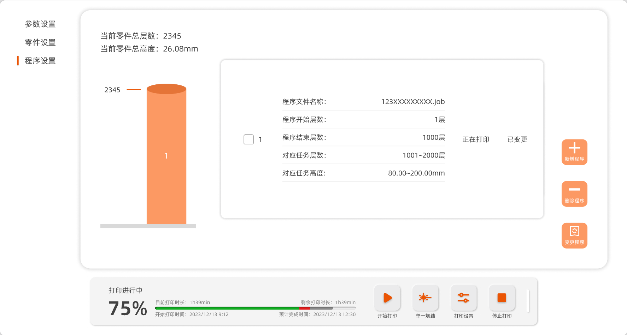
Task: Click the 正在打印 status label
Action: click(x=476, y=139)
